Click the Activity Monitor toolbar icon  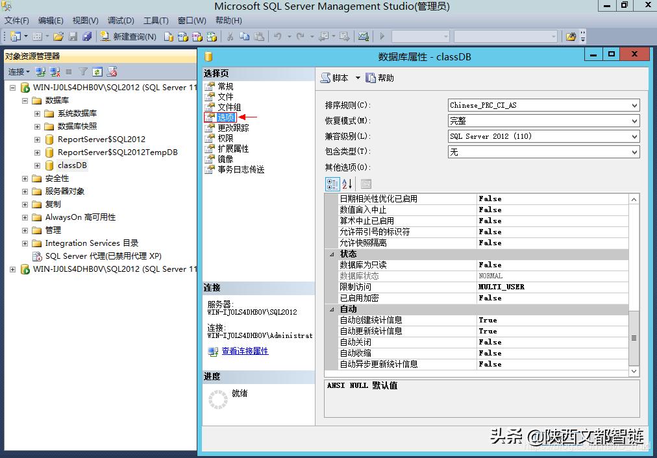tap(364, 36)
